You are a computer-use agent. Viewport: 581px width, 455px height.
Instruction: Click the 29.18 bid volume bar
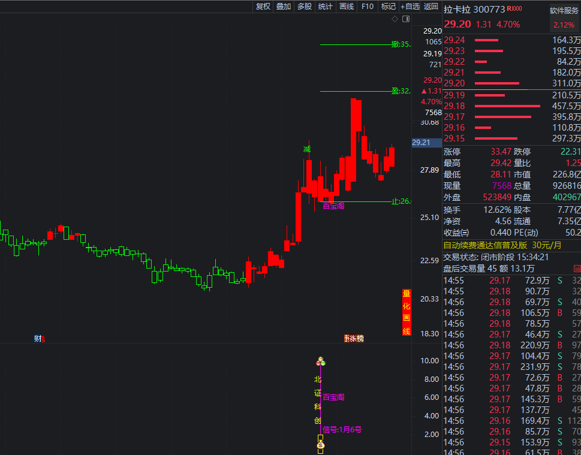point(507,106)
